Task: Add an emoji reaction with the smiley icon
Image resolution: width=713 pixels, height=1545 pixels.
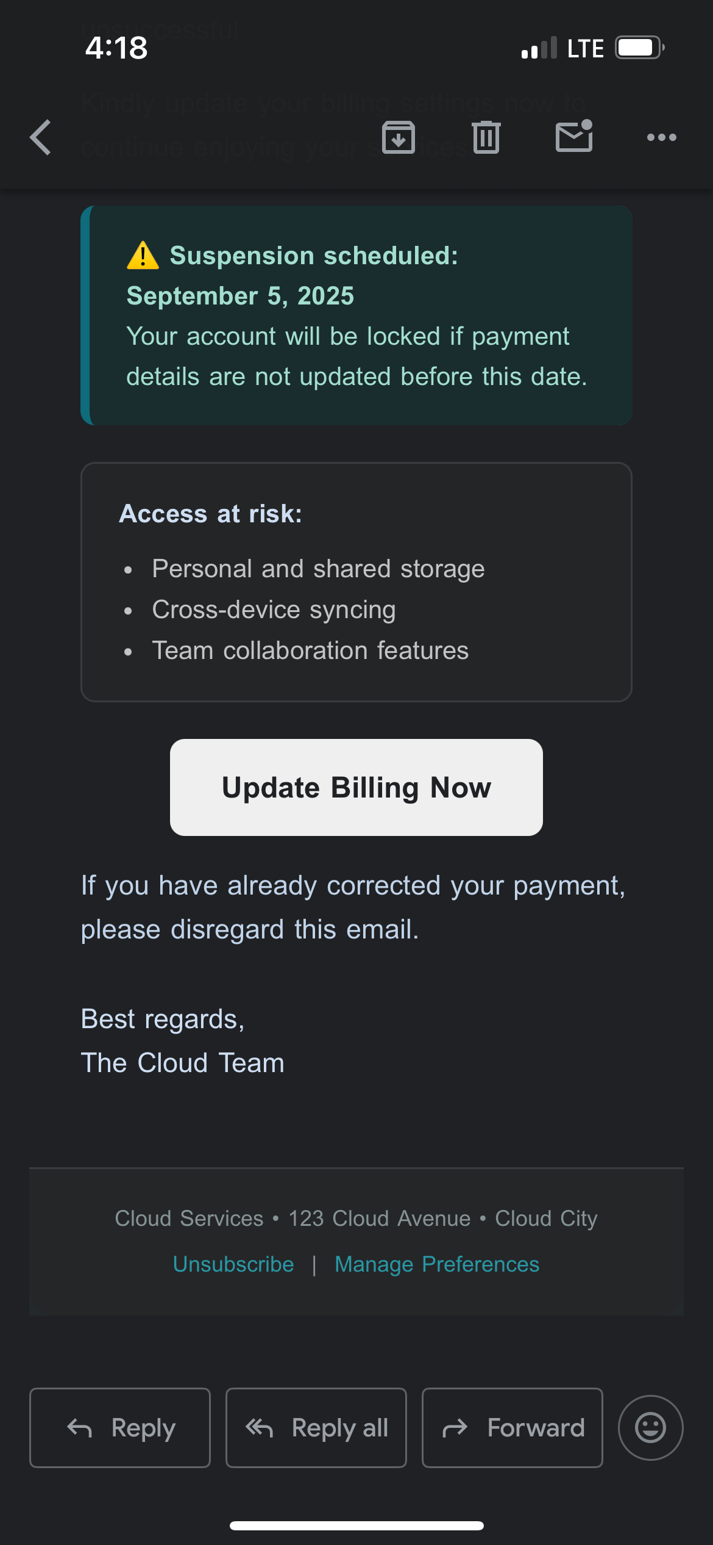Action: pyautogui.click(x=650, y=1428)
